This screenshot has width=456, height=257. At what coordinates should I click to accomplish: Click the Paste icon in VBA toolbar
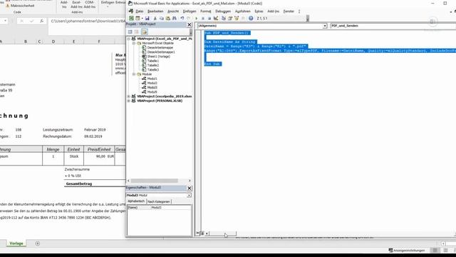pos(168,19)
